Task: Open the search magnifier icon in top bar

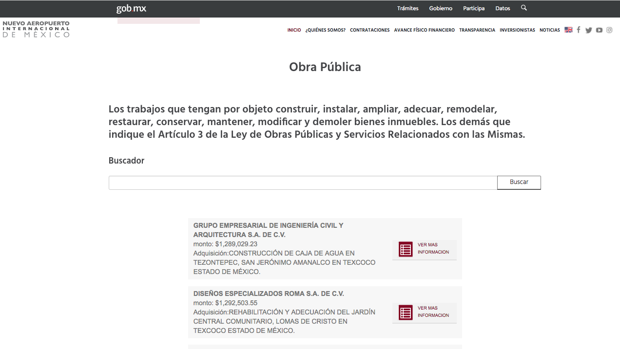Action: pos(524,8)
